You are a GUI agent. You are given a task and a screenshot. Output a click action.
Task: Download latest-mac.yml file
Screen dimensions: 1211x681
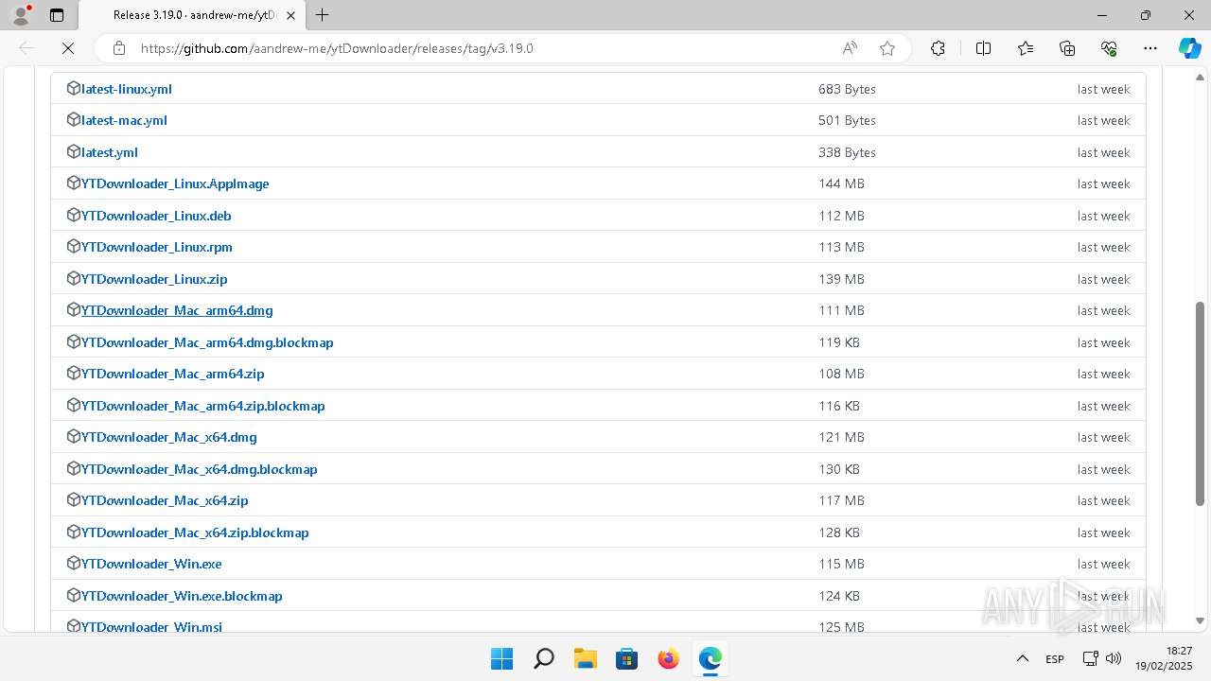pos(124,120)
